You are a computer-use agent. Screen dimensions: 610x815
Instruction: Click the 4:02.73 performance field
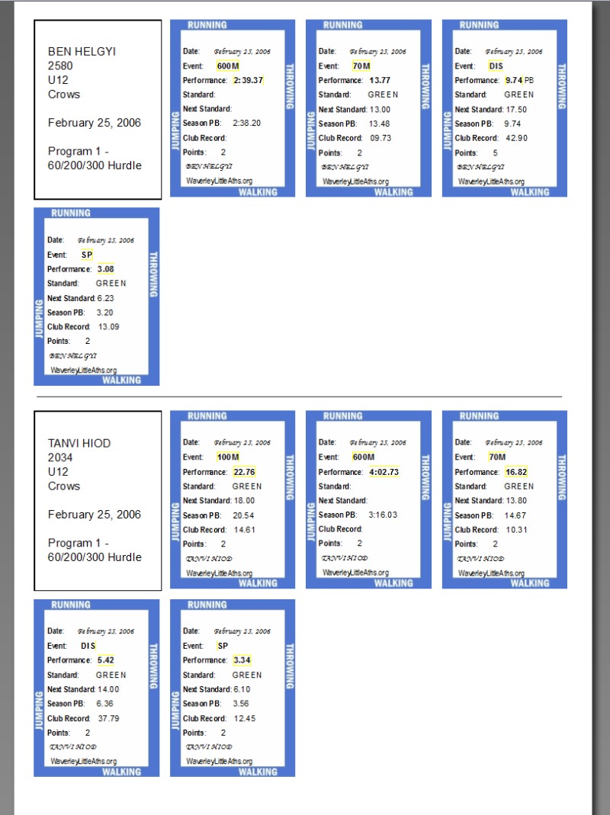click(384, 472)
